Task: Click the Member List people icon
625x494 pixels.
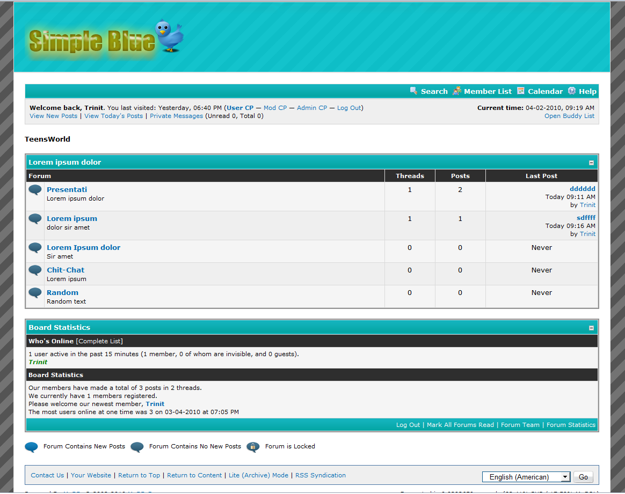Action: 456,91
